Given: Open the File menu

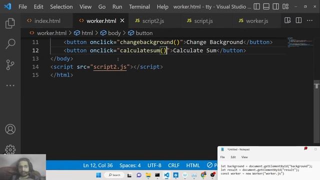Looking at the screenshot, I should tap(22, 6).
